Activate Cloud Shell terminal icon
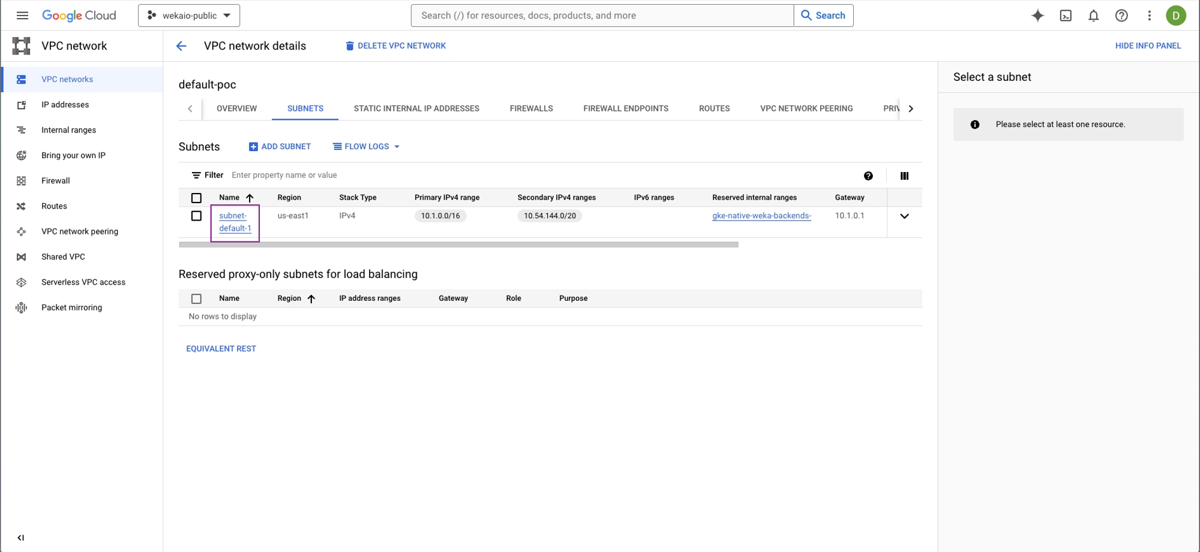Screen dimensions: 1200x552 click(x=1066, y=16)
